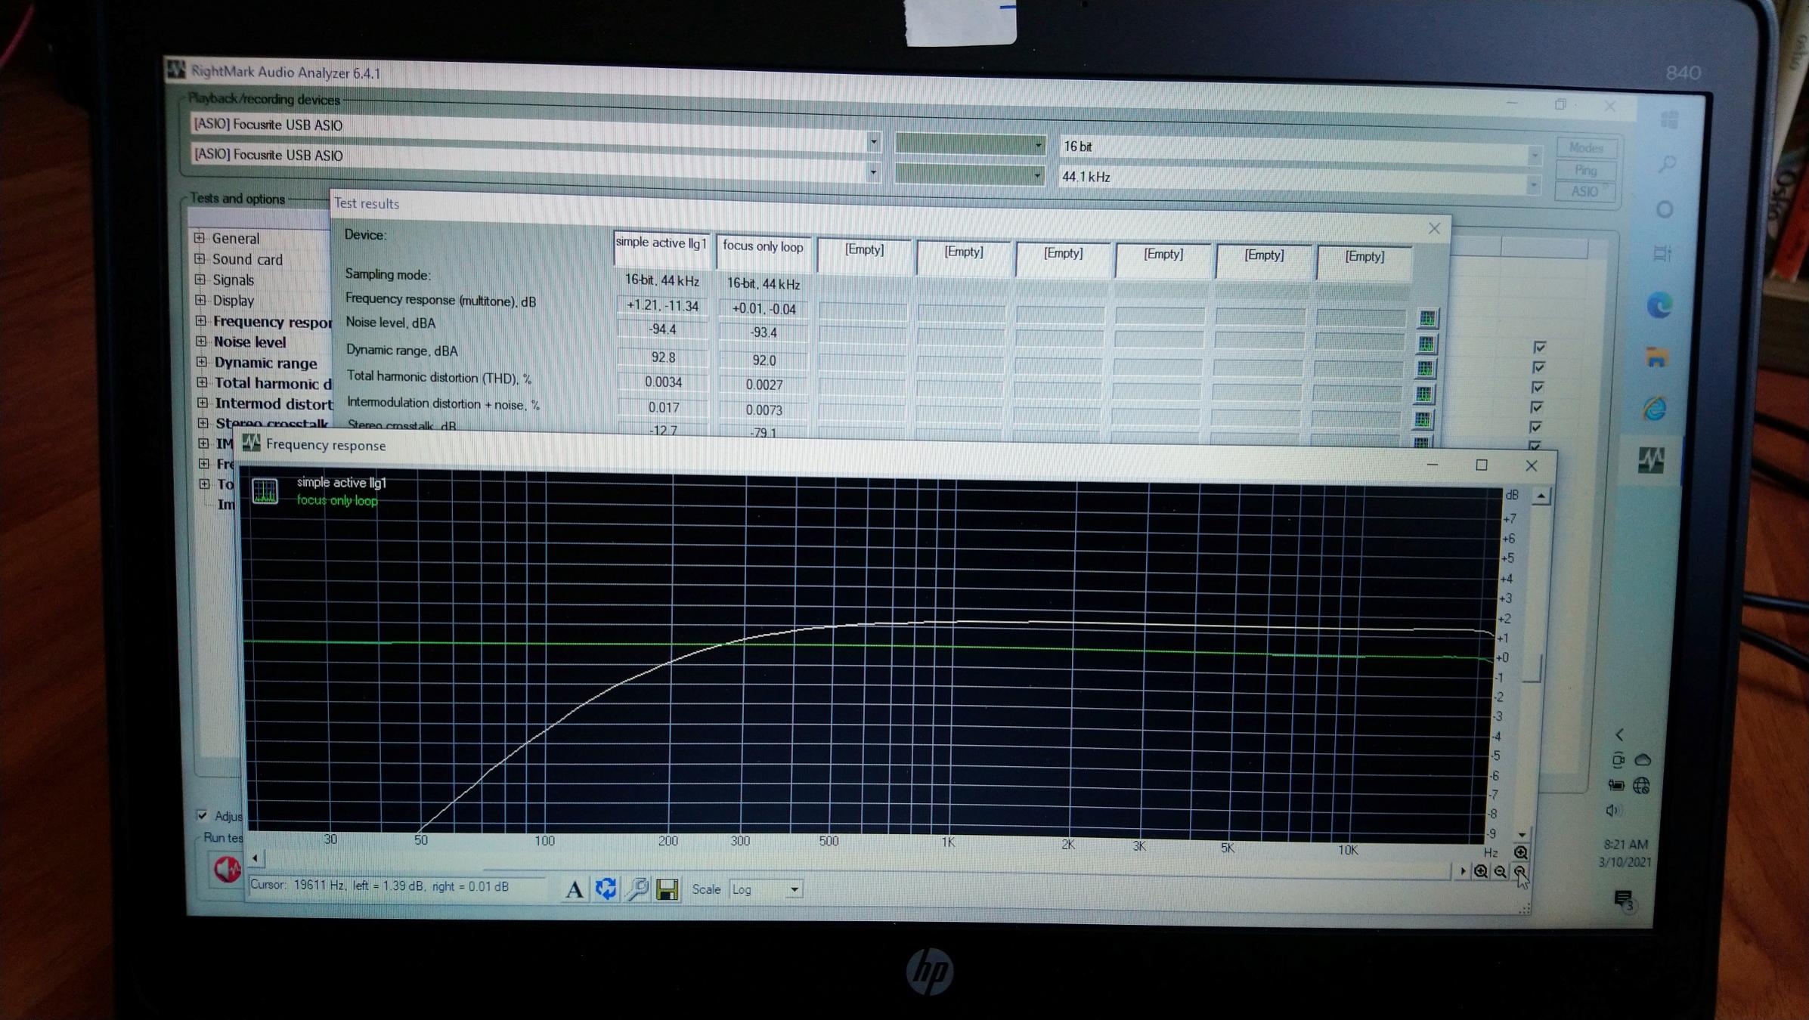1809x1020 pixels.
Task: Click the ASIO button
Action: pos(1584,192)
